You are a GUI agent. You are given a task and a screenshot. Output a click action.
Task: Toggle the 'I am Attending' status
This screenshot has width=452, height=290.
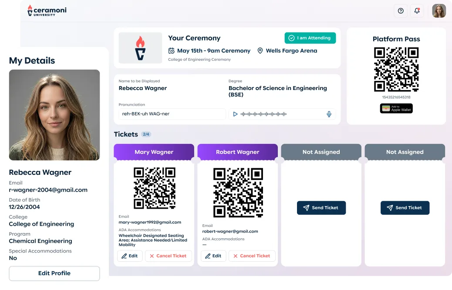click(x=310, y=38)
